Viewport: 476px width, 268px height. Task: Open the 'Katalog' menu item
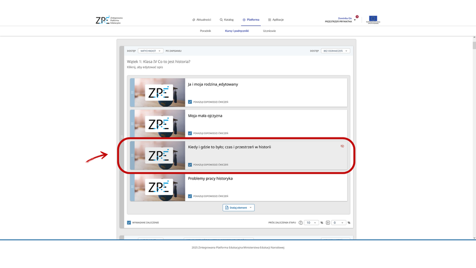227,20
